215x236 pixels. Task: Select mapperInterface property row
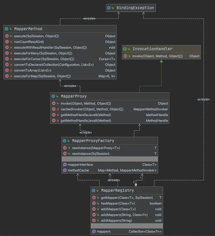(x=110, y=165)
